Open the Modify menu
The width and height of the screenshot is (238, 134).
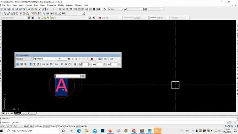coord(61,5)
